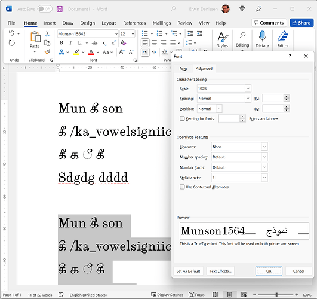
Task: Click Decrease Indent icon
Action: click(190, 33)
